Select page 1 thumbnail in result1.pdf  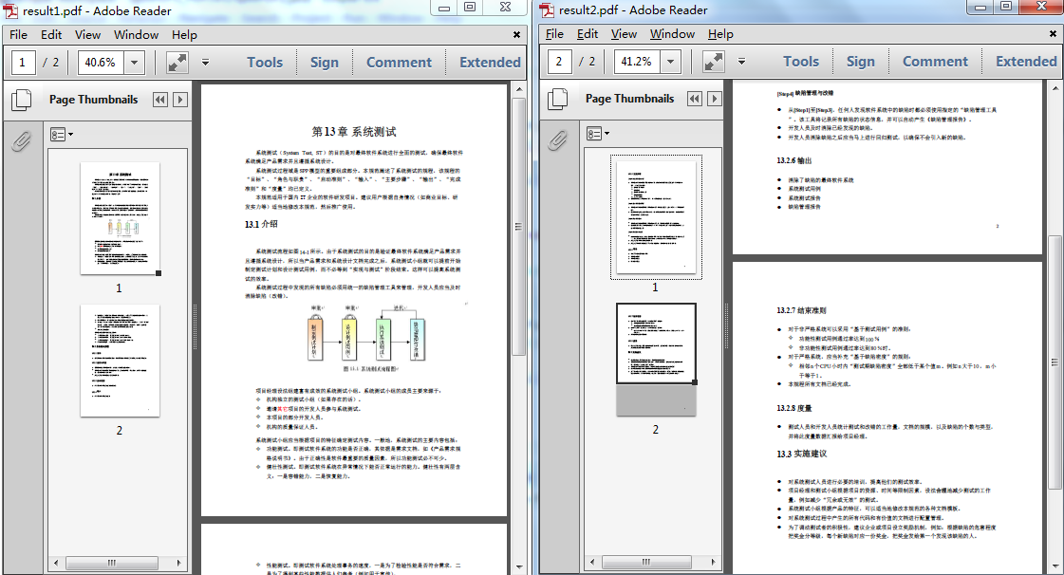pos(120,218)
